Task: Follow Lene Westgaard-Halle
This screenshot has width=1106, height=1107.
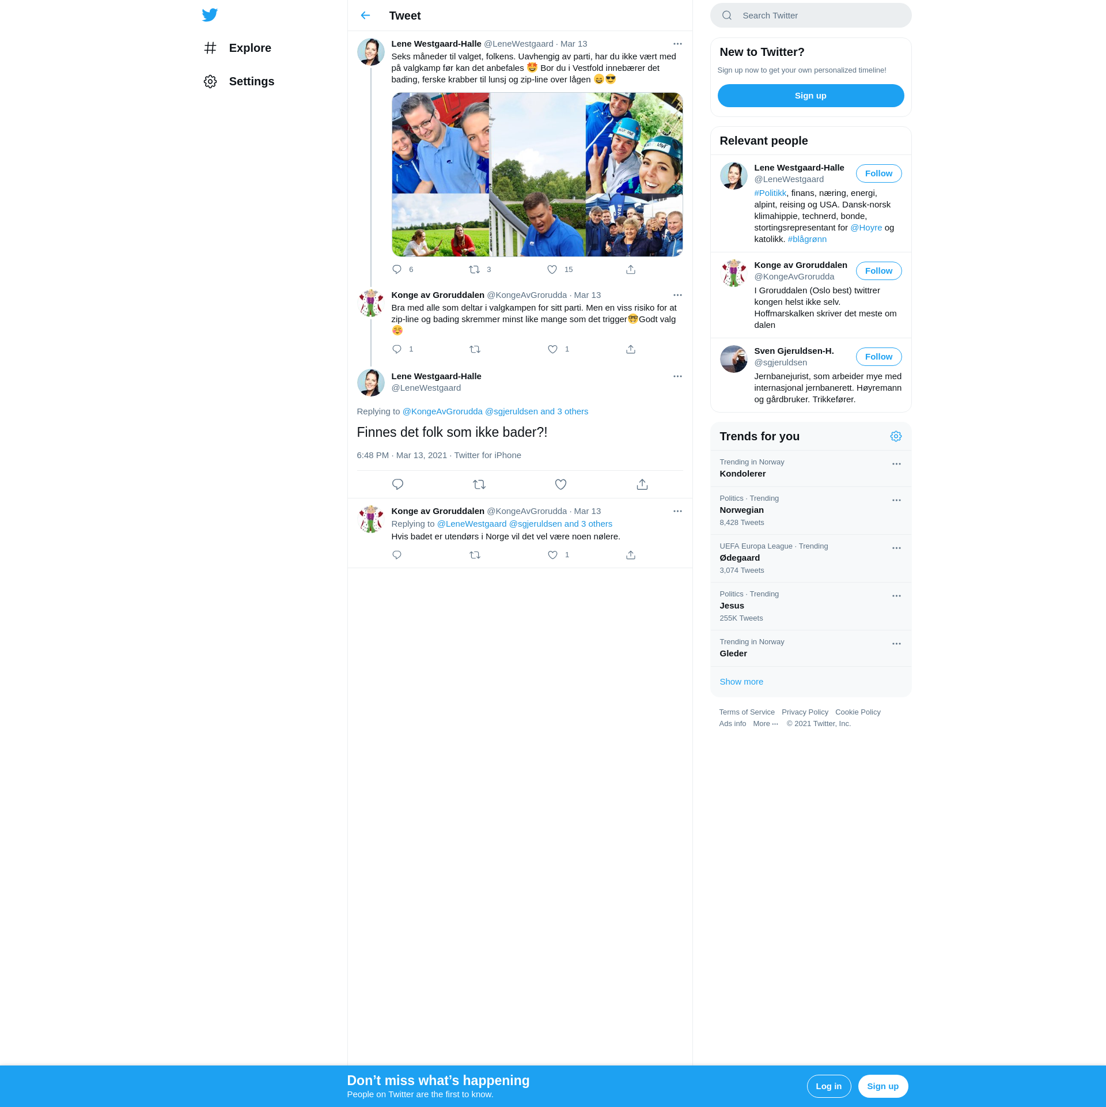Action: pos(878,173)
